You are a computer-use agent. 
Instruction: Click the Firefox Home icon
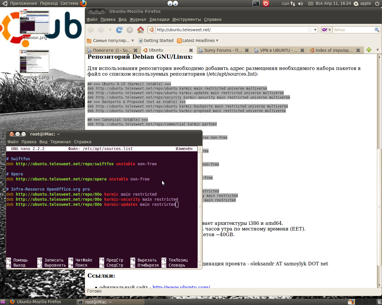point(141,30)
